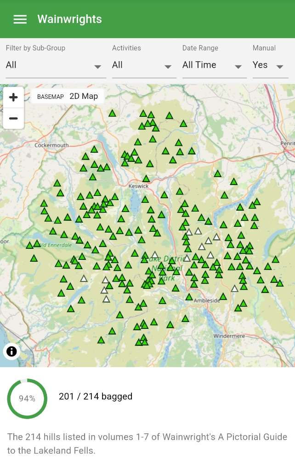The height and width of the screenshot is (460, 295).
Task: Select green hill marker directly above Keswick label
Action: 146,178
